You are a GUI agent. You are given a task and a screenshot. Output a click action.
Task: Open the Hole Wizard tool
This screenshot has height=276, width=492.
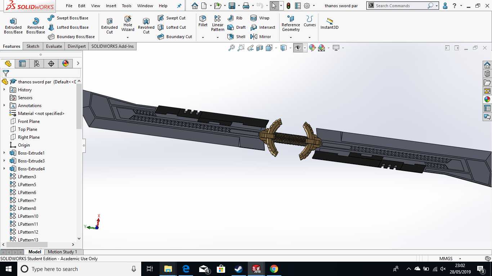point(128,24)
